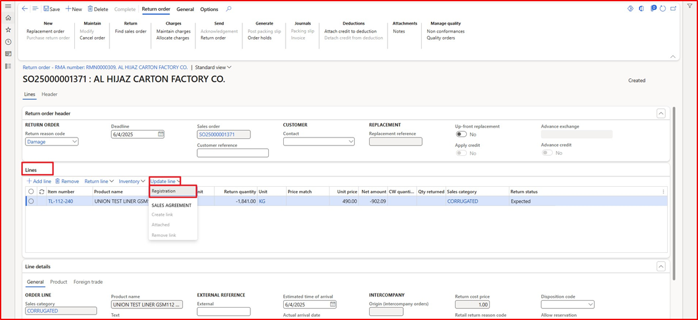
Task: Click the Customer reference input field
Action: click(x=232, y=153)
